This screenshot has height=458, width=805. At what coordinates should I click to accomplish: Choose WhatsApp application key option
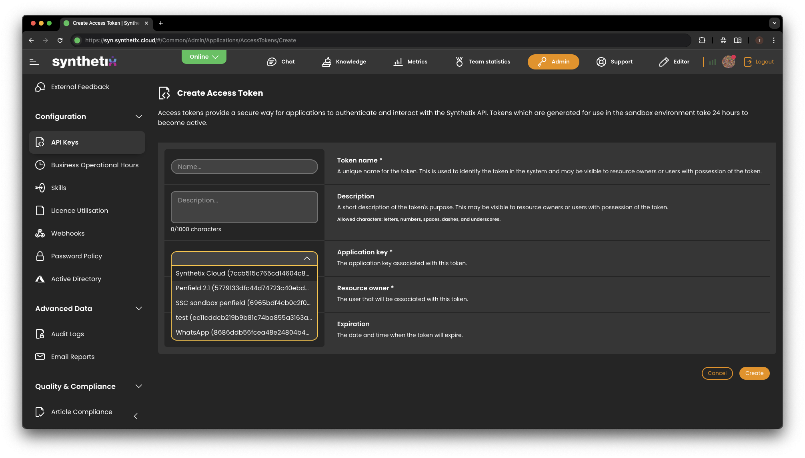(242, 332)
